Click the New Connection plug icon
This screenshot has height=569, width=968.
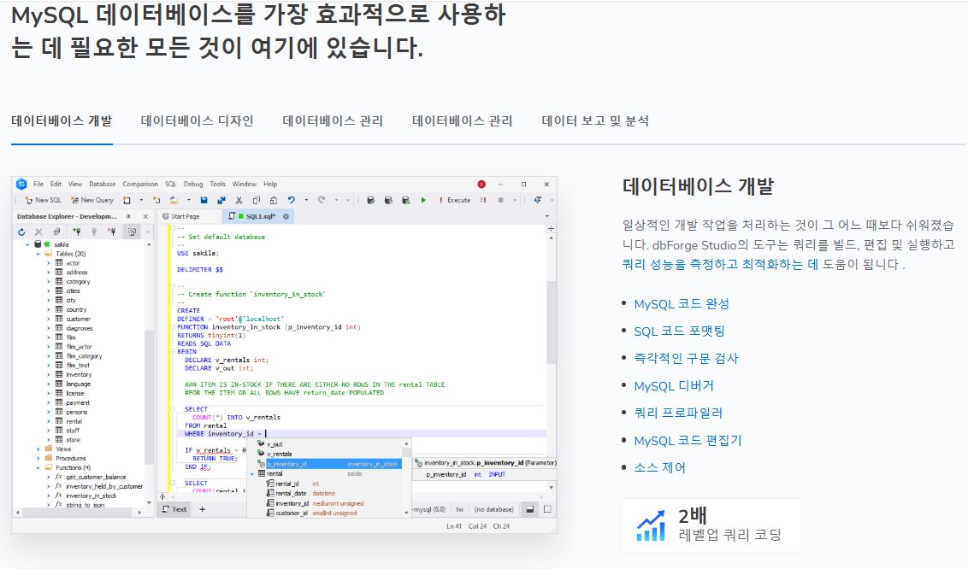[77, 232]
